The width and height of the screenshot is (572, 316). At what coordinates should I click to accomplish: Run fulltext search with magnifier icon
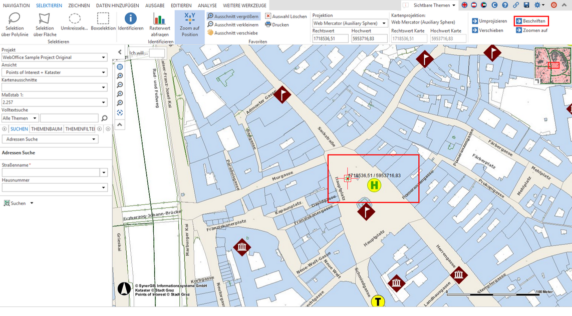click(x=104, y=118)
